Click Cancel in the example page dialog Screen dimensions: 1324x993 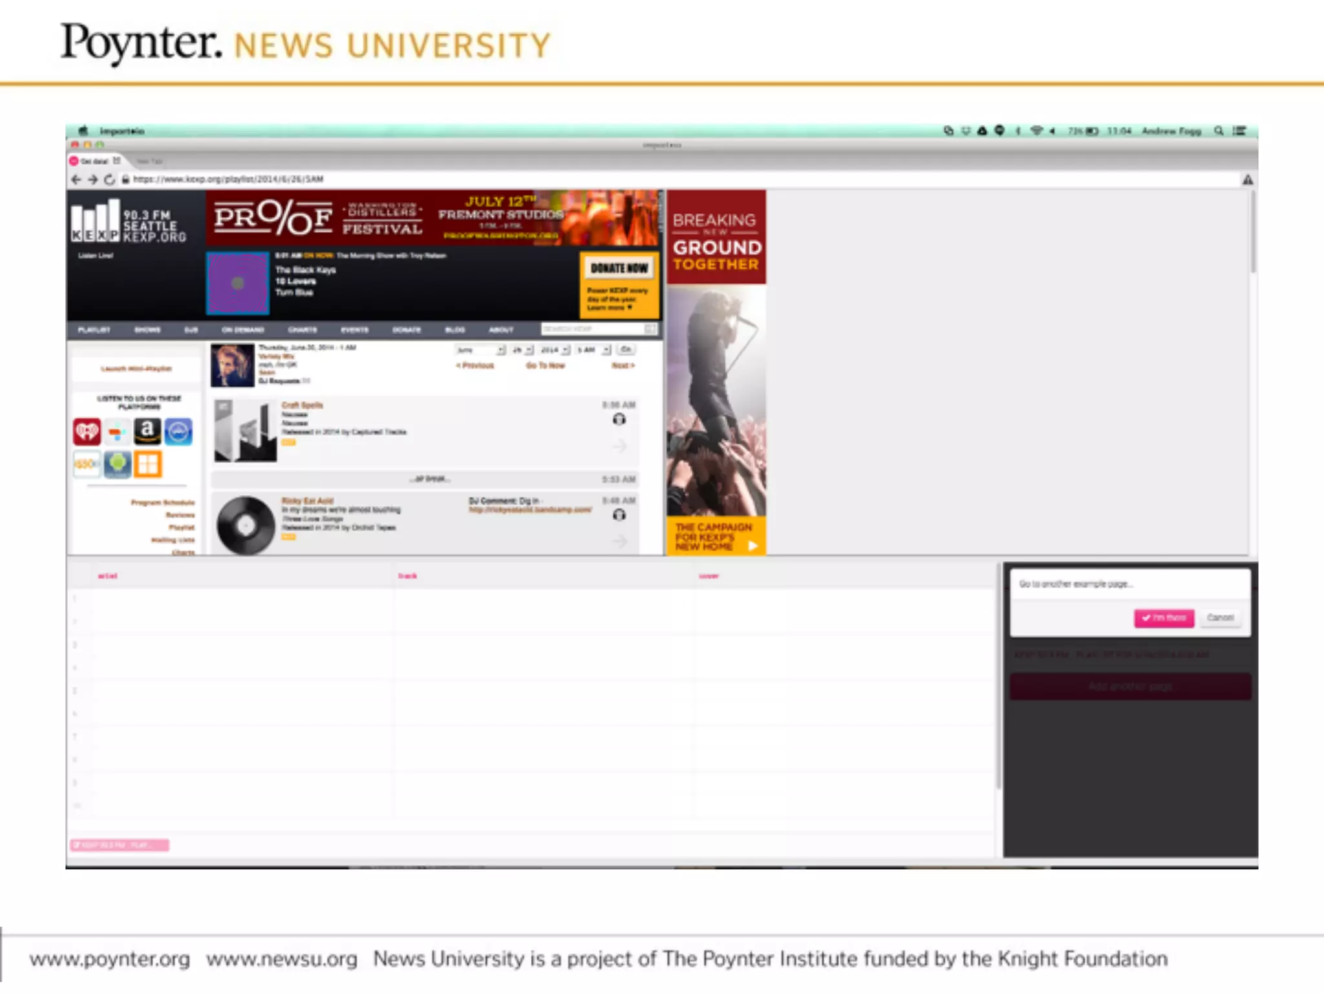(1220, 618)
